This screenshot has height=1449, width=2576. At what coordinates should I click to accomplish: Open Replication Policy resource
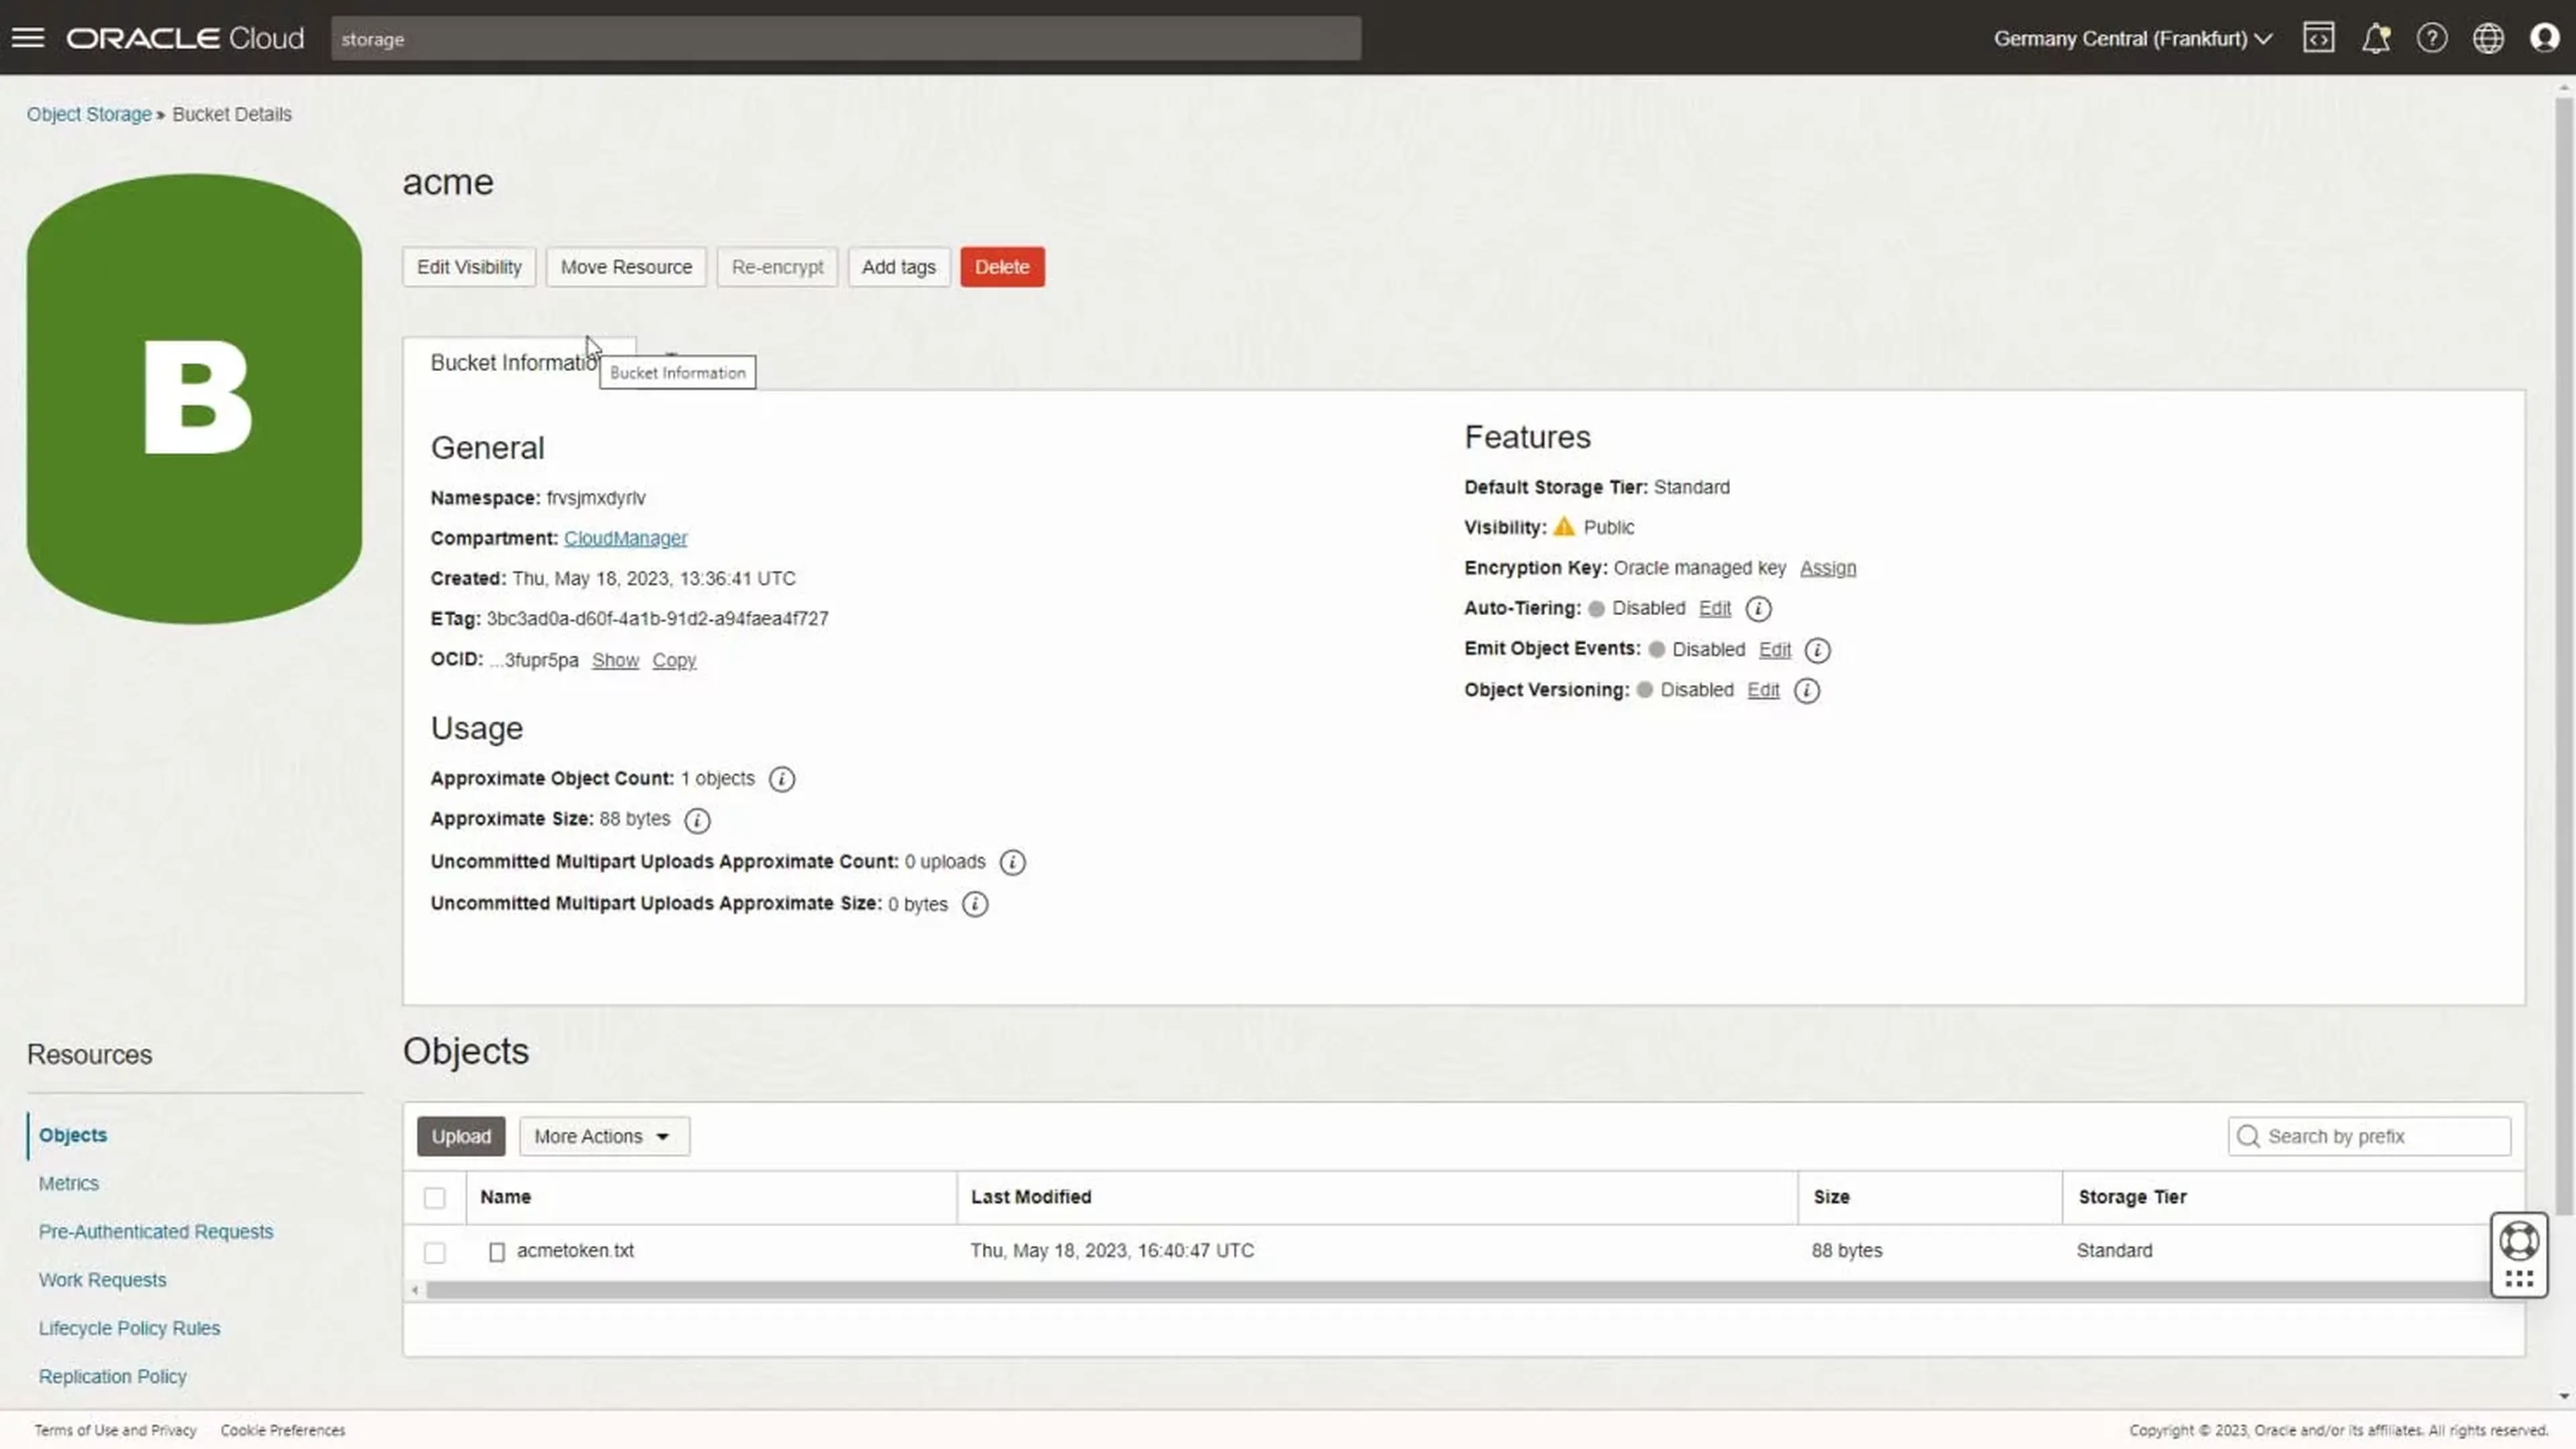112,1376
